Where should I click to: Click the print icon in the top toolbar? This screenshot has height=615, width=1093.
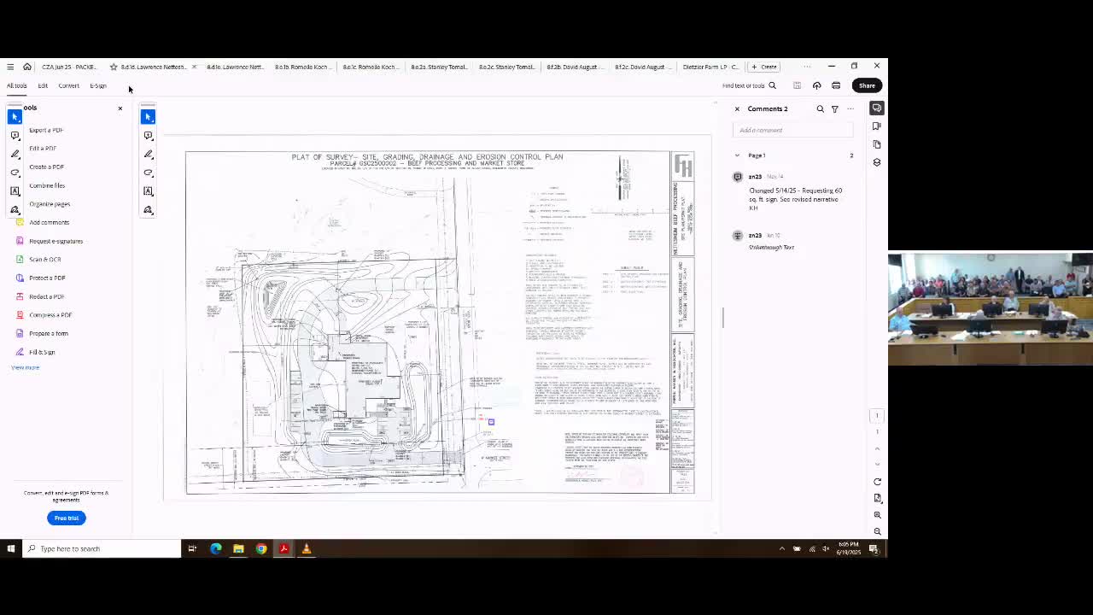(836, 85)
